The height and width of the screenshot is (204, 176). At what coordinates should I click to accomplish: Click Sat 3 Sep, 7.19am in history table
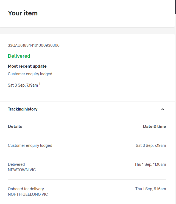click(151, 145)
